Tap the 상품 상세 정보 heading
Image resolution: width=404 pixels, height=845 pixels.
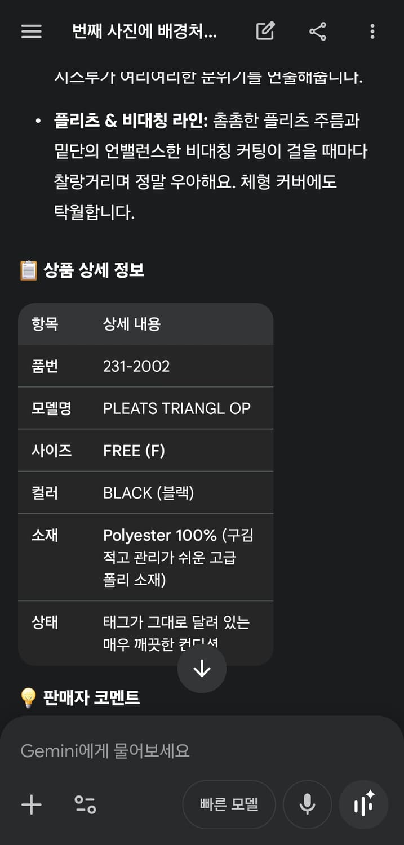(x=94, y=270)
